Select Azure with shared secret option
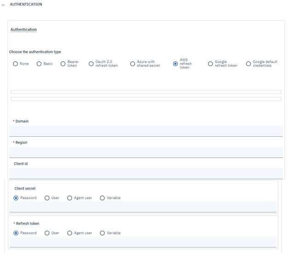 click(132, 64)
